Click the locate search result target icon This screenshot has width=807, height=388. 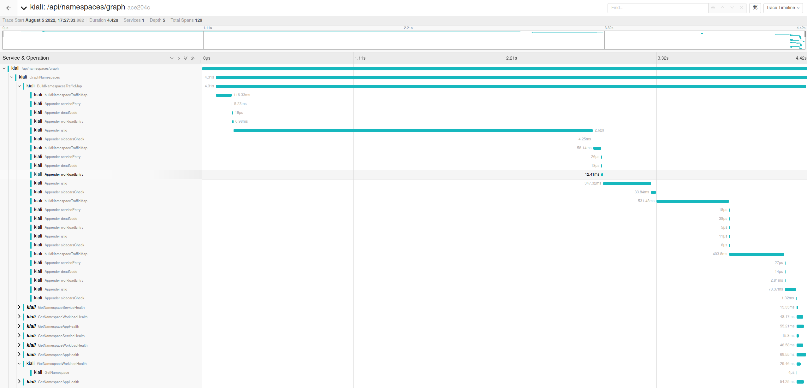pos(713,8)
